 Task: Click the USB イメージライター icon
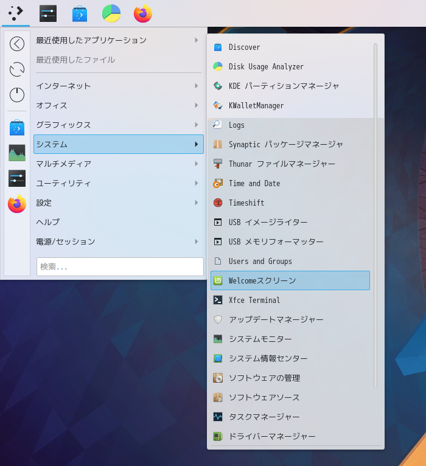tap(218, 222)
